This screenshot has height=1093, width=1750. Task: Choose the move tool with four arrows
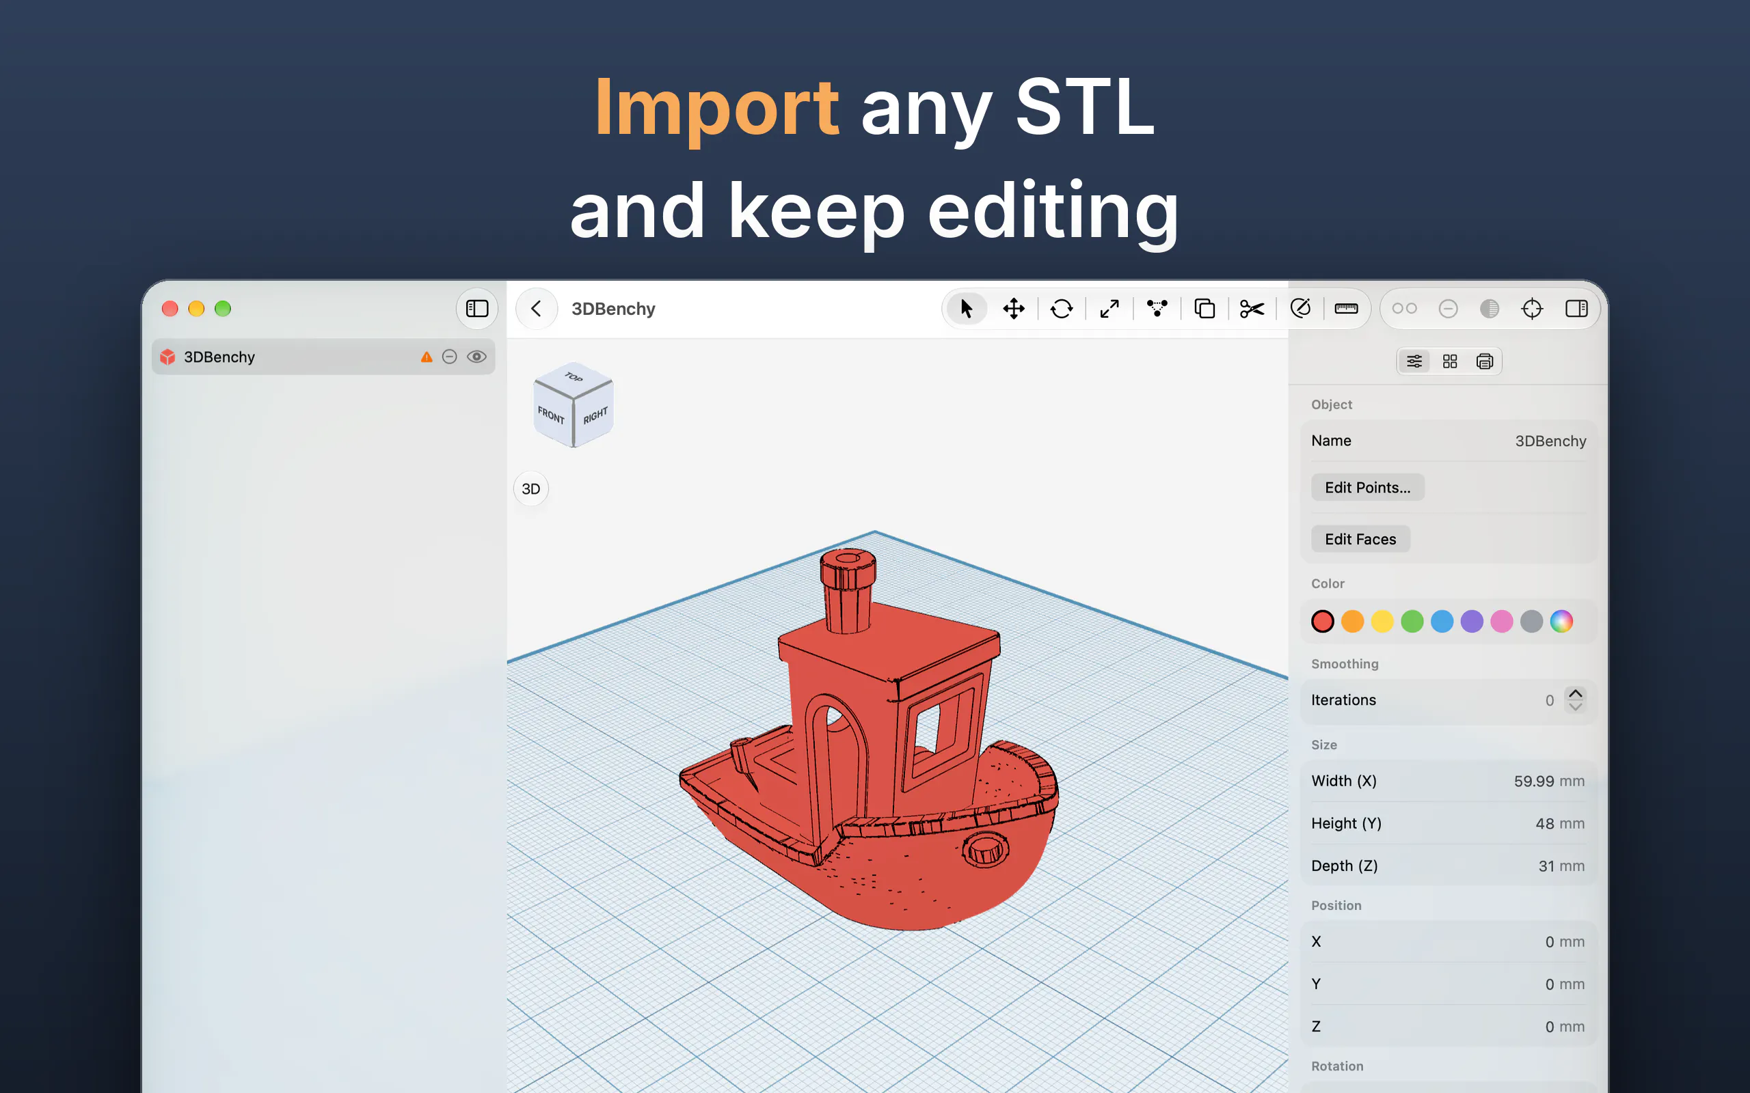(x=1014, y=309)
